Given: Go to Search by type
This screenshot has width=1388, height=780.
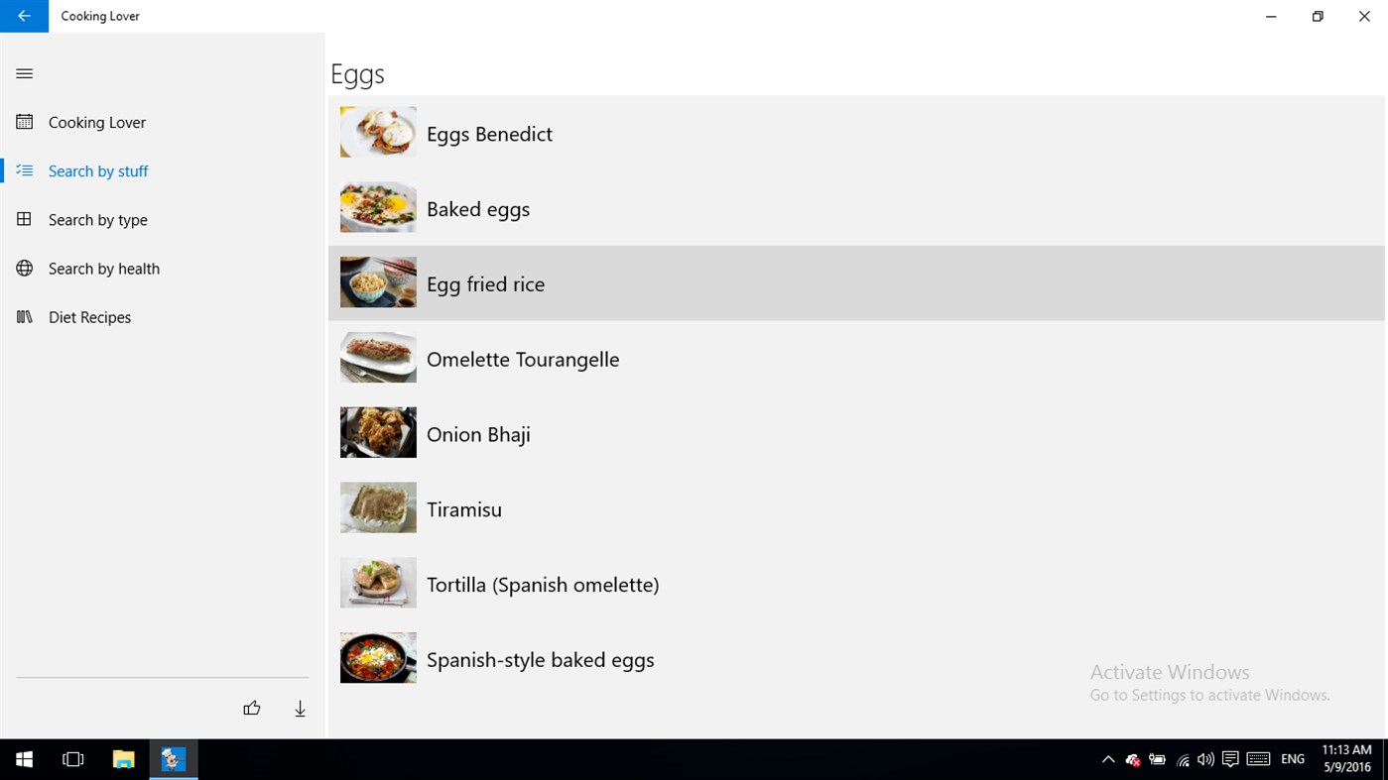Looking at the screenshot, I should pos(98,220).
